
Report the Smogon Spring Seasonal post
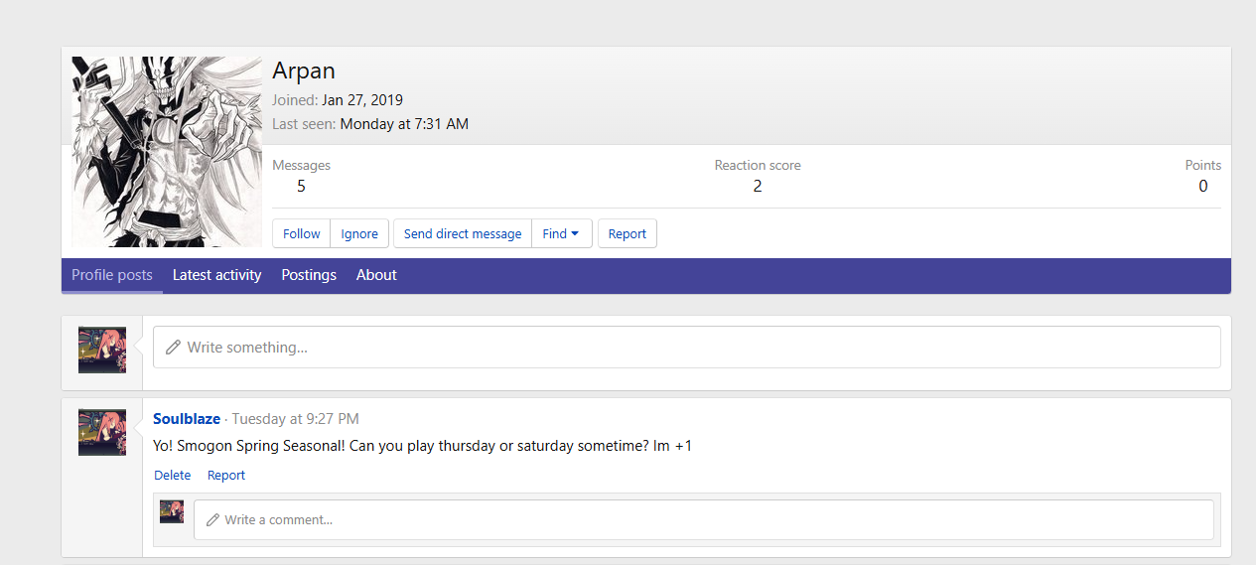pyautogui.click(x=226, y=476)
